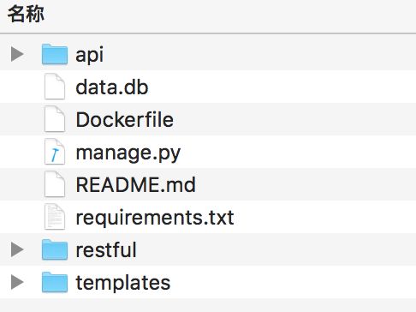Click the restful folder icon
The image size is (416, 312).
point(55,249)
